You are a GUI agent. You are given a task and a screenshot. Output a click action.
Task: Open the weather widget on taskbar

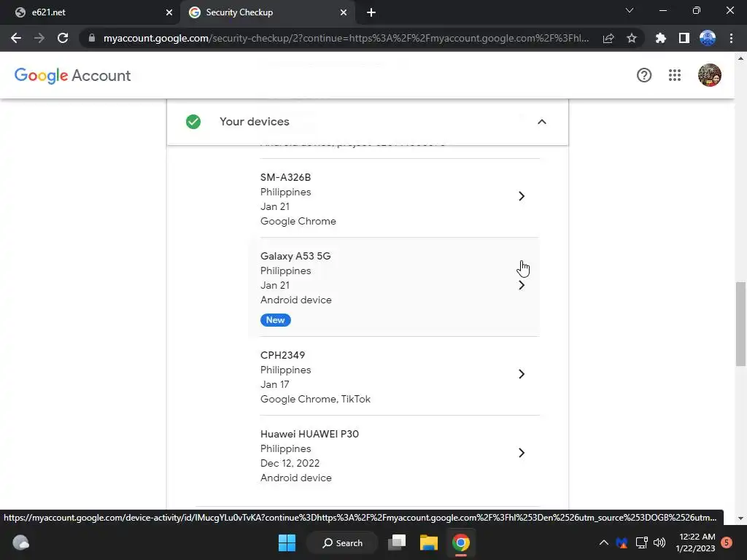[21, 542]
